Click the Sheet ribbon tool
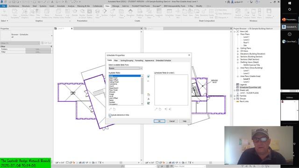The height and width of the screenshot is (168, 299). click(x=185, y=13)
